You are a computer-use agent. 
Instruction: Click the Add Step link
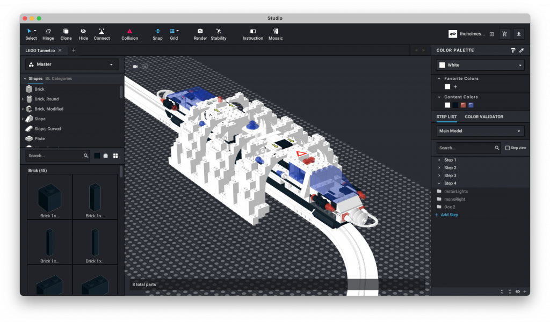tap(446, 215)
